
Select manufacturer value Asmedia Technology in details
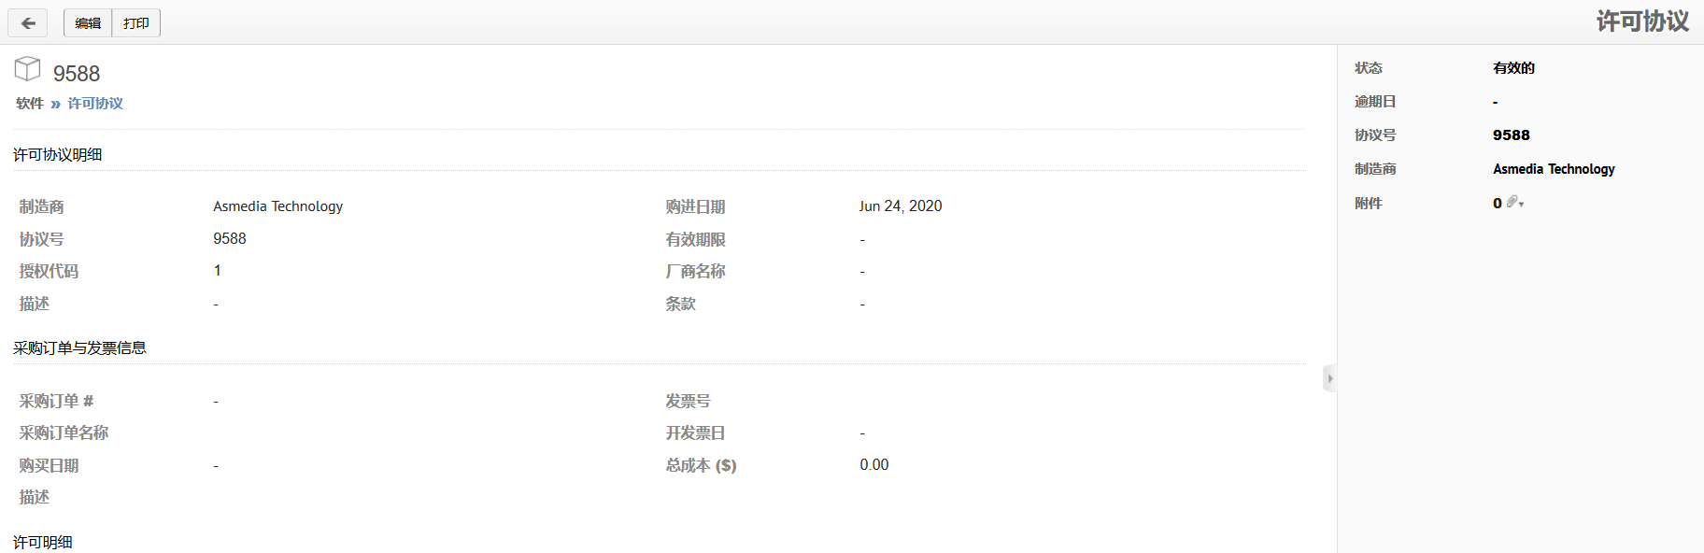pos(278,206)
